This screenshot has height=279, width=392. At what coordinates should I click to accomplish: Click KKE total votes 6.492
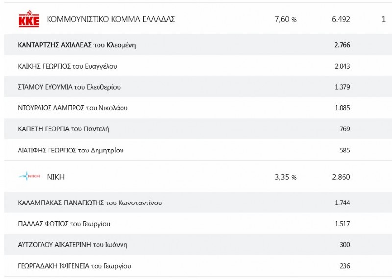click(x=341, y=20)
